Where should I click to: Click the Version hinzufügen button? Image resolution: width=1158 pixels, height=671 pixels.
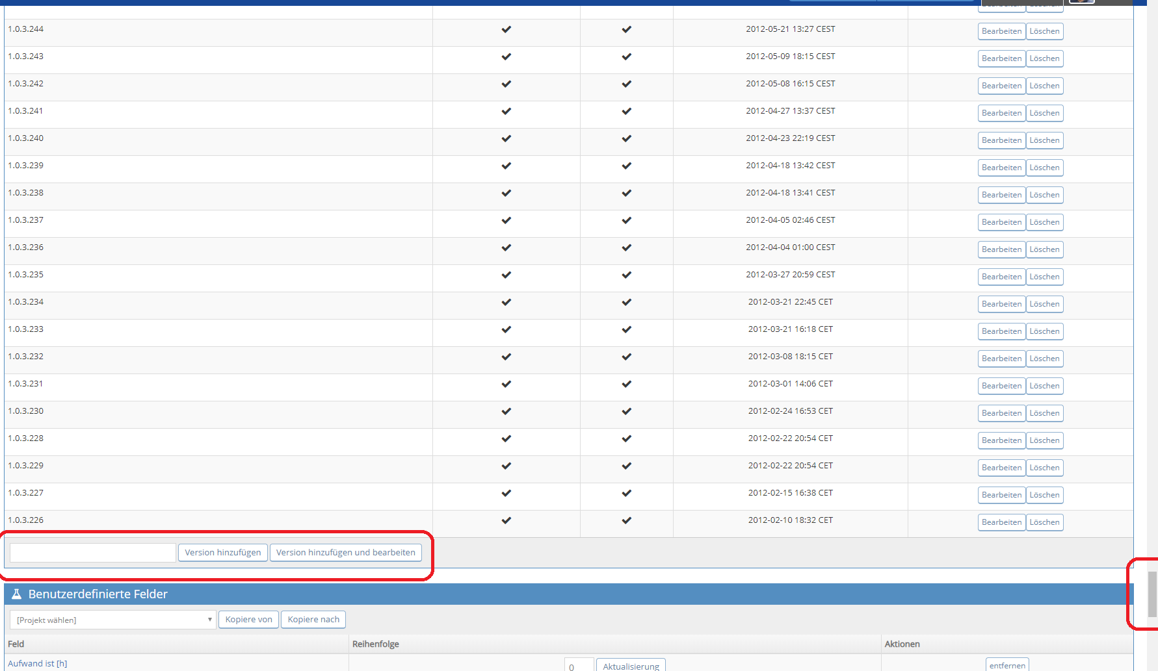point(222,553)
